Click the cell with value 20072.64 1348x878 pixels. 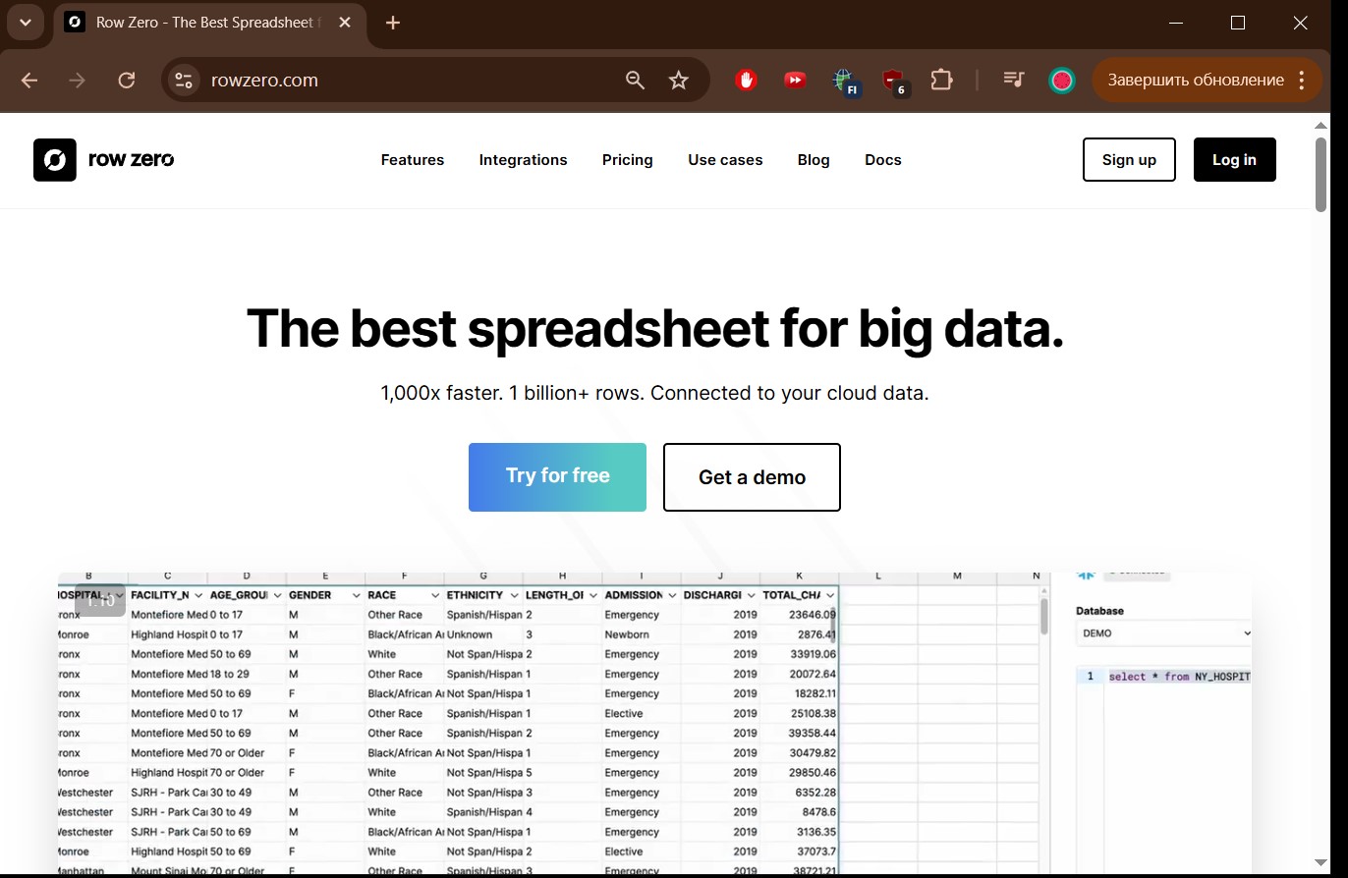[x=800, y=674]
